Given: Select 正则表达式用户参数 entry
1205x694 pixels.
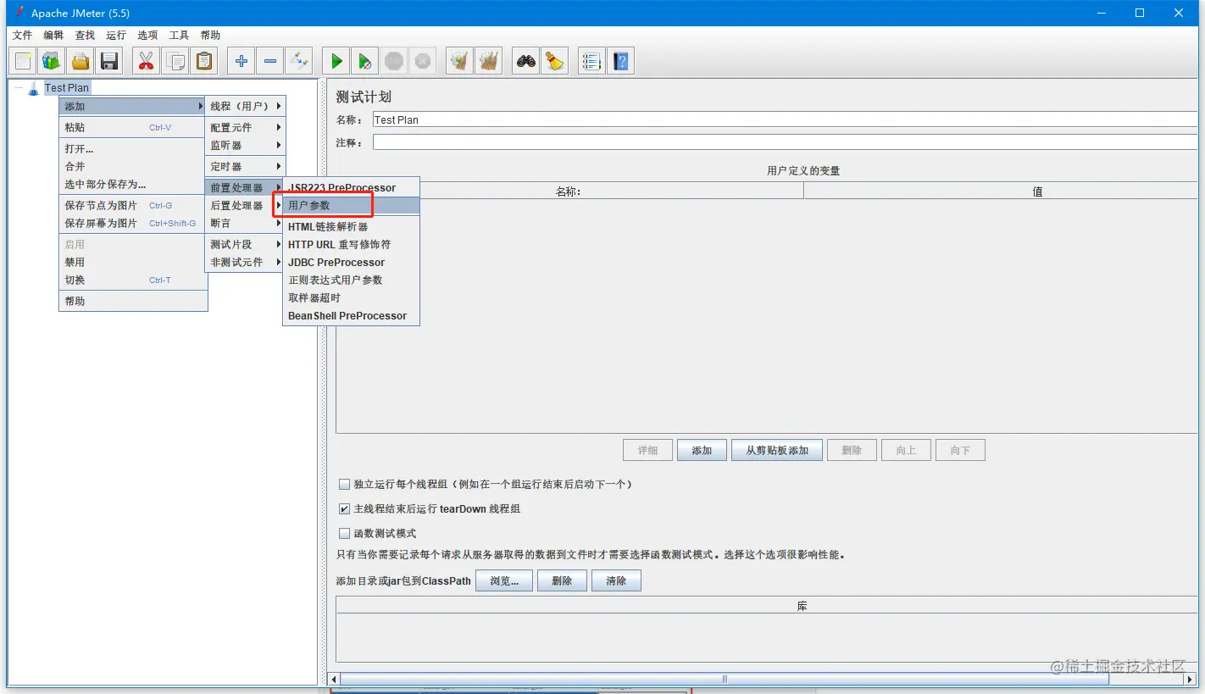Looking at the screenshot, I should pos(351,280).
